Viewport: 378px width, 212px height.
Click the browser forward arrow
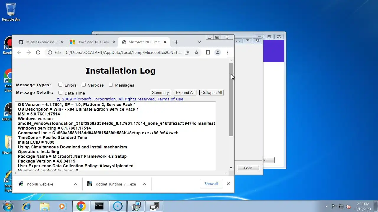pyautogui.click(x=29, y=52)
